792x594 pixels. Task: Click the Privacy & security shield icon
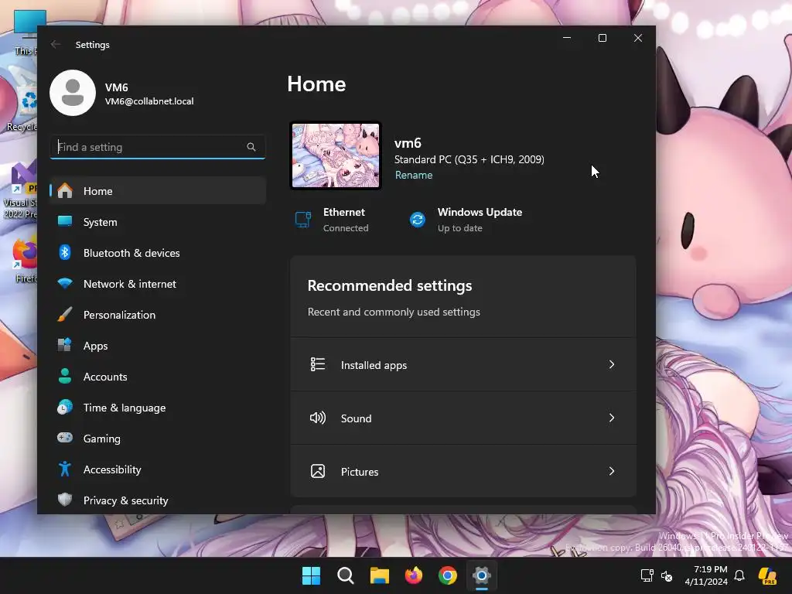coord(65,500)
